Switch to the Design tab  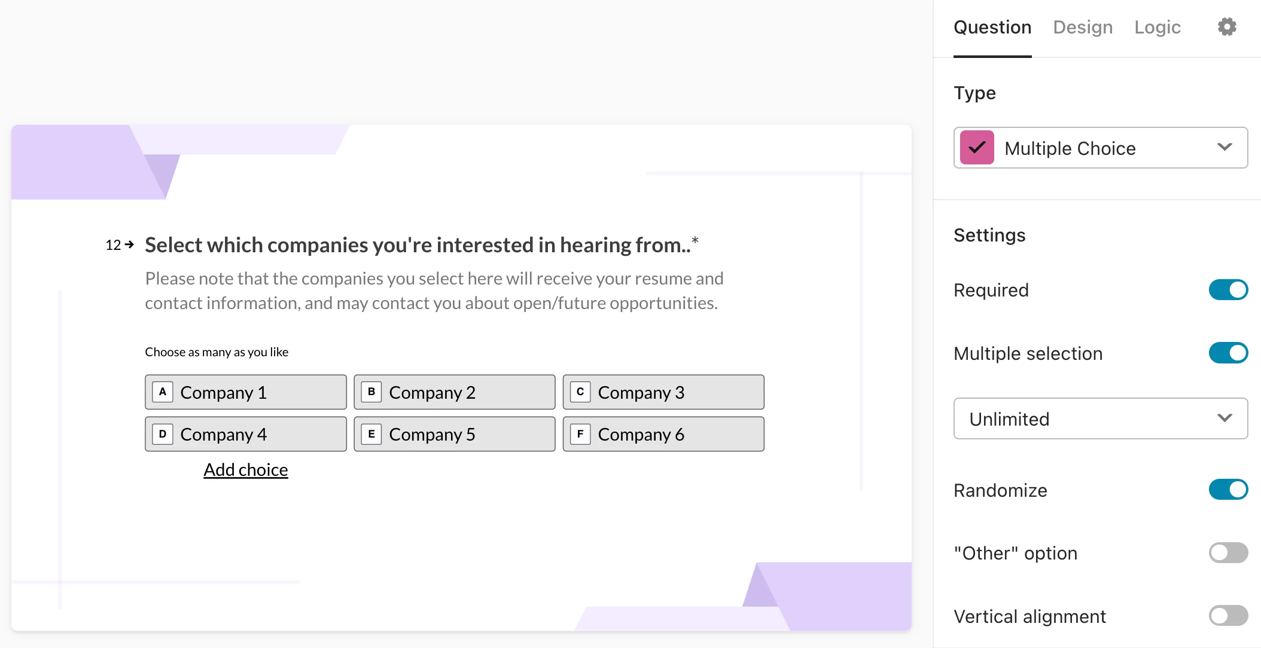pos(1083,27)
